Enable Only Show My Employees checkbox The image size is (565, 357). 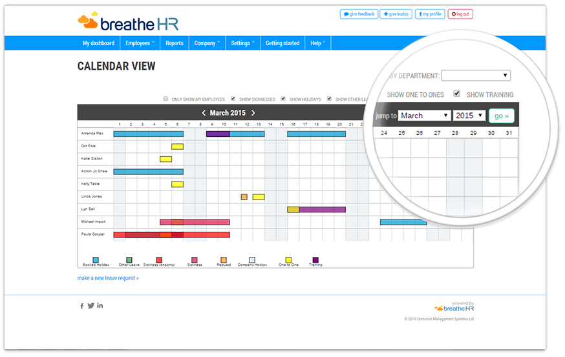[166, 99]
